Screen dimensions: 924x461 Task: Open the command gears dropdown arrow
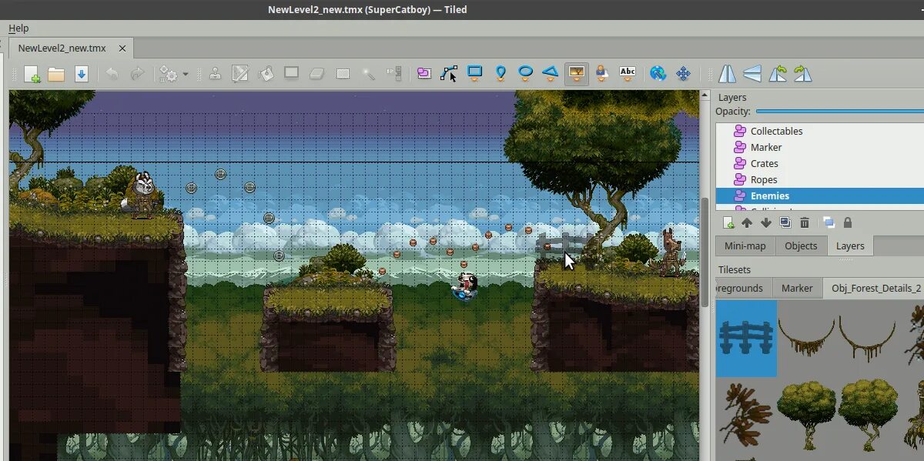point(186,75)
